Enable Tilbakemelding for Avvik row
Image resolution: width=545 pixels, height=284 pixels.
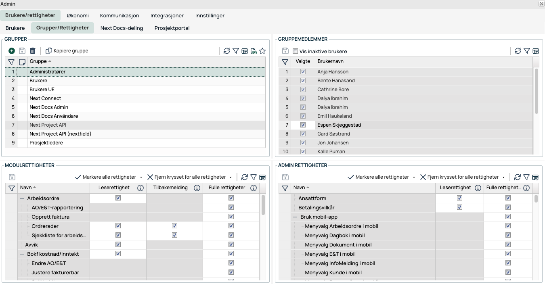[174, 244]
